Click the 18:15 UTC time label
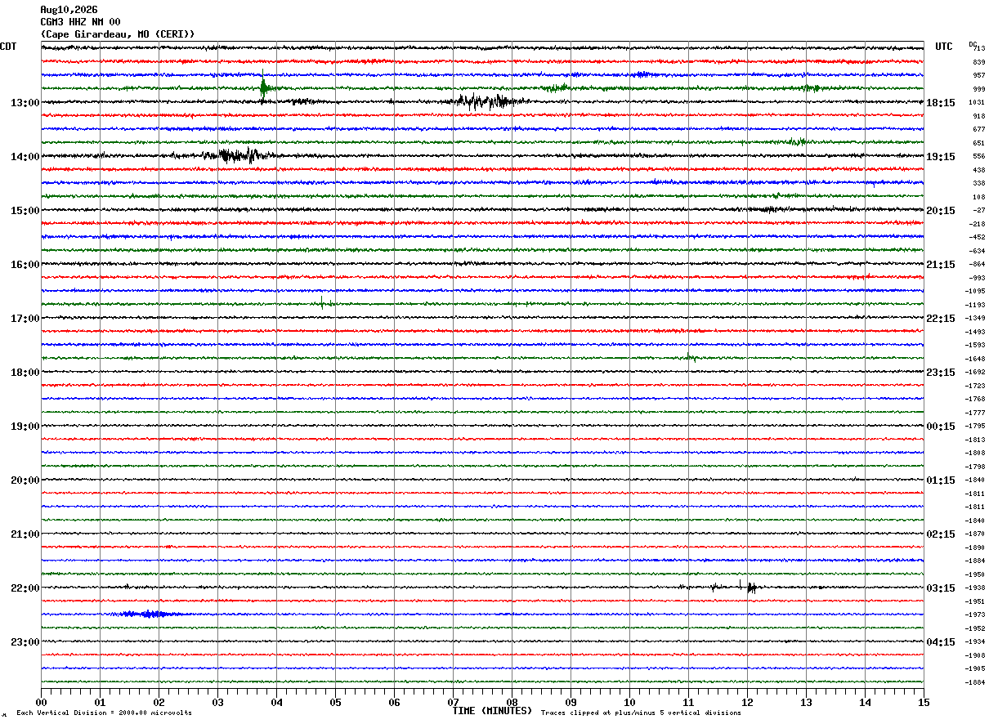This screenshot has width=989, height=724. 941,103
